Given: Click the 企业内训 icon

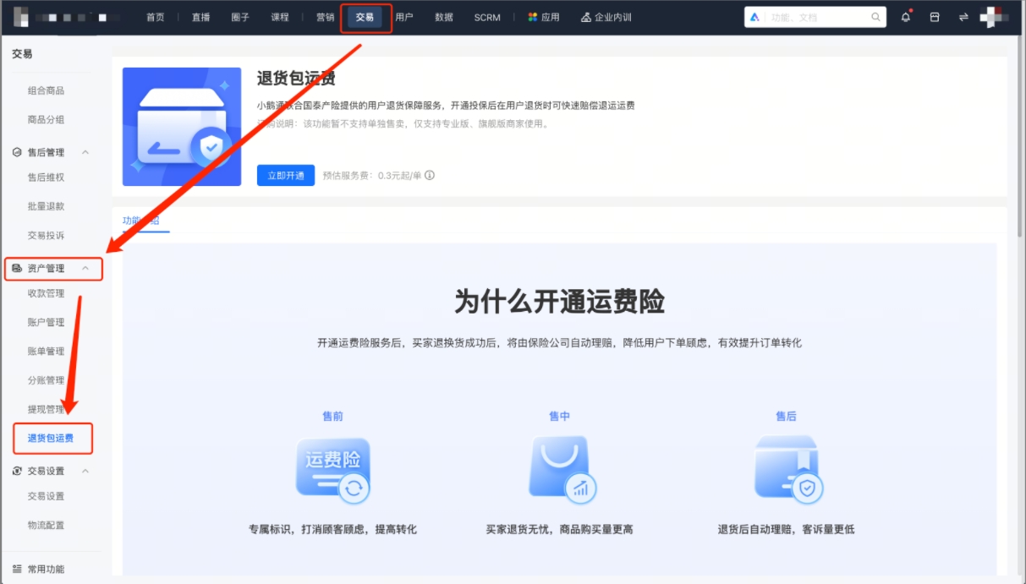Looking at the screenshot, I should coord(584,16).
